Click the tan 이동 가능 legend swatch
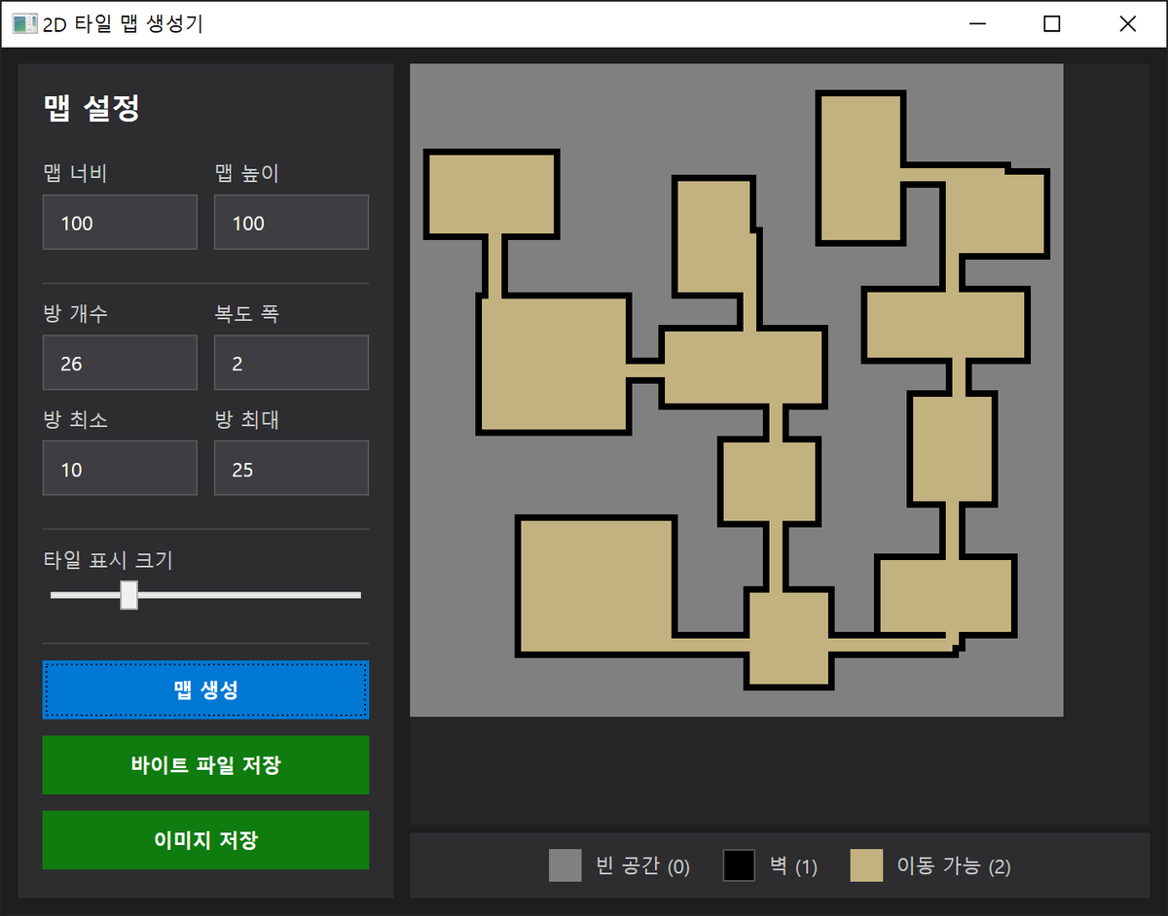This screenshot has width=1168, height=916. (866, 865)
